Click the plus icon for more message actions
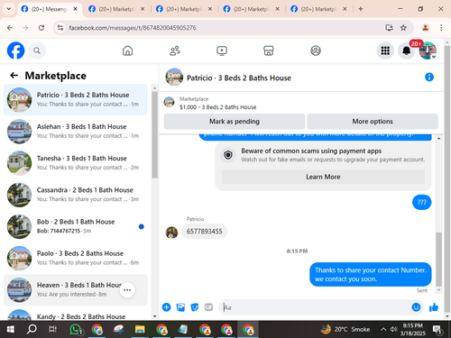This screenshot has height=338, width=451. pyautogui.click(x=166, y=307)
